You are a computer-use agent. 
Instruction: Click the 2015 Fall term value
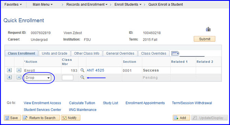[x=150, y=40]
